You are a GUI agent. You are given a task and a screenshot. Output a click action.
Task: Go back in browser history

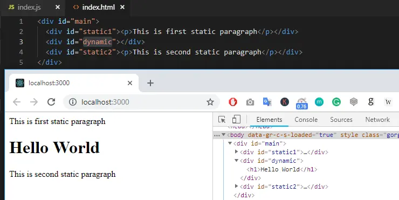pyautogui.click(x=17, y=102)
